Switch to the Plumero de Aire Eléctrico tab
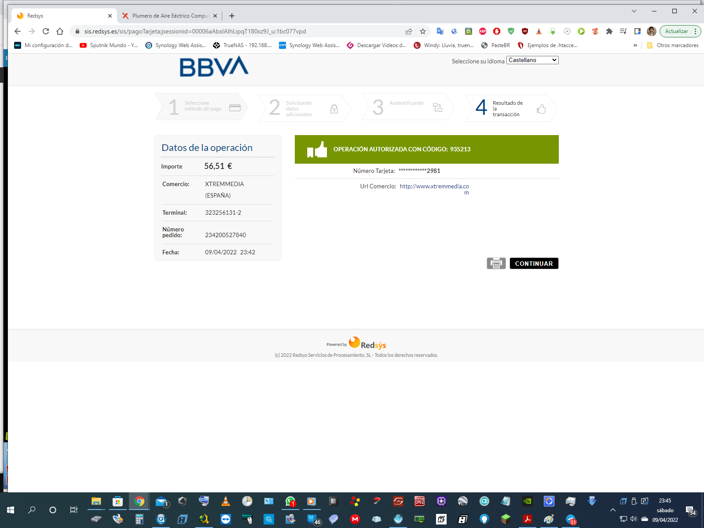 [x=169, y=16]
